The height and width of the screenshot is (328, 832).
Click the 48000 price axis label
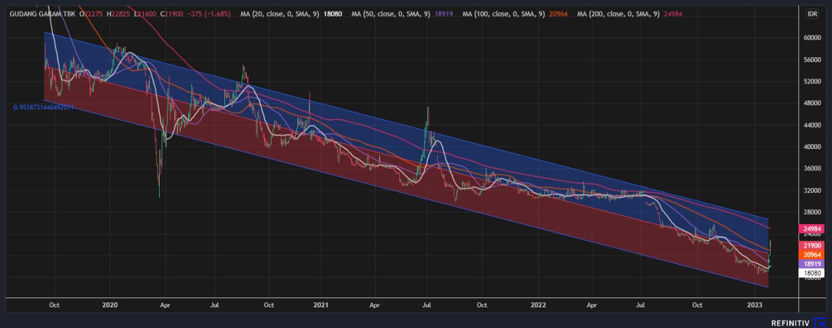pos(814,103)
